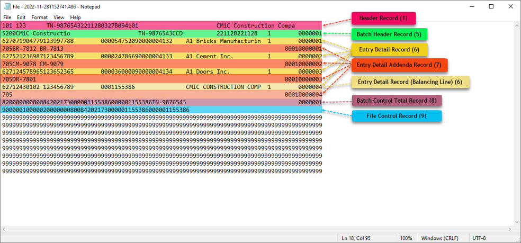Click the UTF-8 encoding status entry

pyautogui.click(x=479, y=238)
